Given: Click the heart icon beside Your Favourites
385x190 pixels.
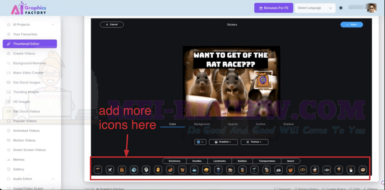Looking at the screenshot, I should tap(8, 34).
